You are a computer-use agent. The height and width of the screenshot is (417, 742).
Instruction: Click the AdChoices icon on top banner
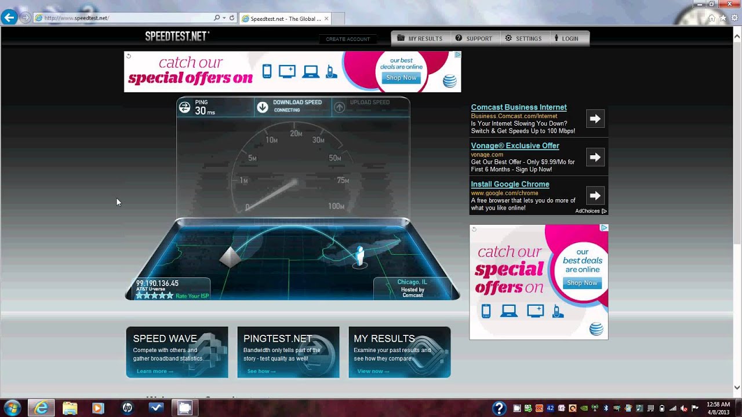pos(457,55)
